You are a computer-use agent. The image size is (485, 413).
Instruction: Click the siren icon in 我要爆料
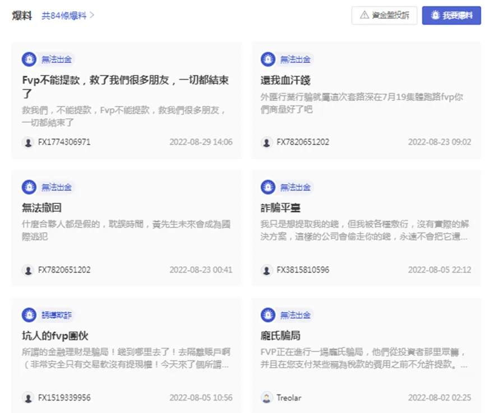[x=435, y=15]
